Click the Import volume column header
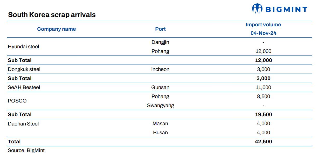Screen dimensions: 318x158 (263, 25)
